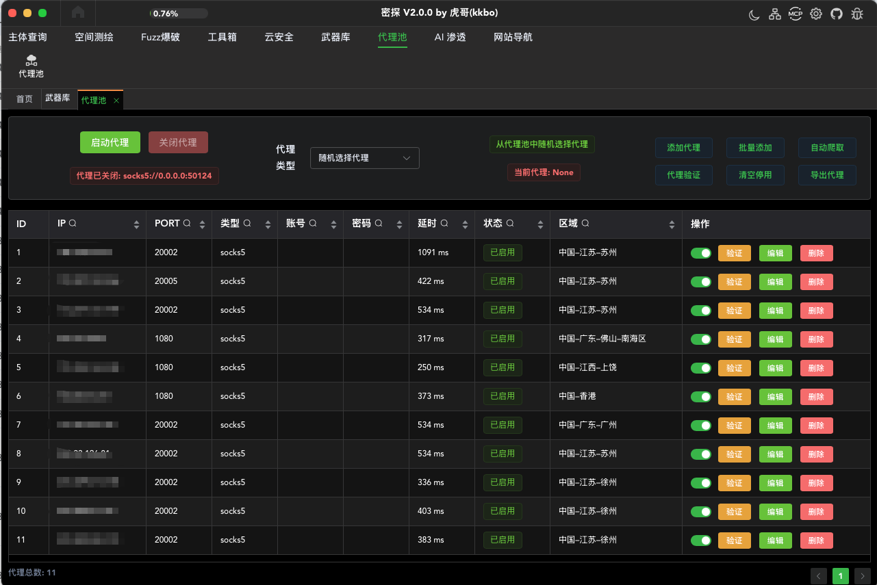Toggle dark mode moon icon
Image resolution: width=877 pixels, height=585 pixels.
(754, 14)
